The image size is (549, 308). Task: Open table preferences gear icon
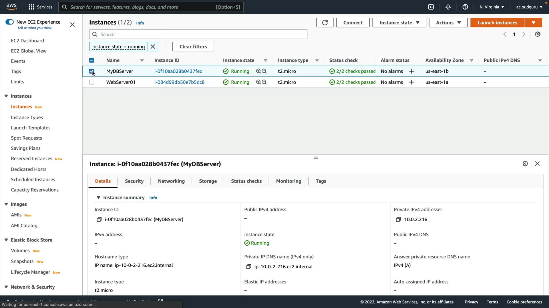(538, 34)
